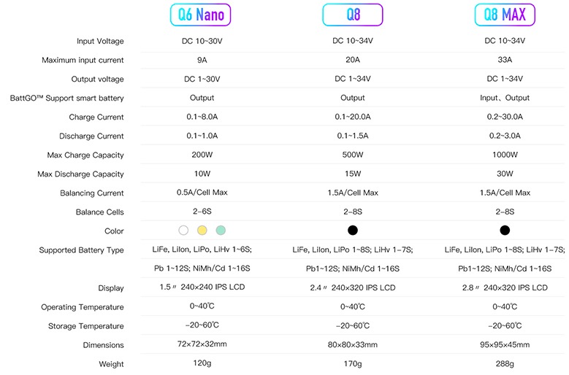Click the Input Voltage row label
The width and height of the screenshot is (569, 375).
coord(100,41)
